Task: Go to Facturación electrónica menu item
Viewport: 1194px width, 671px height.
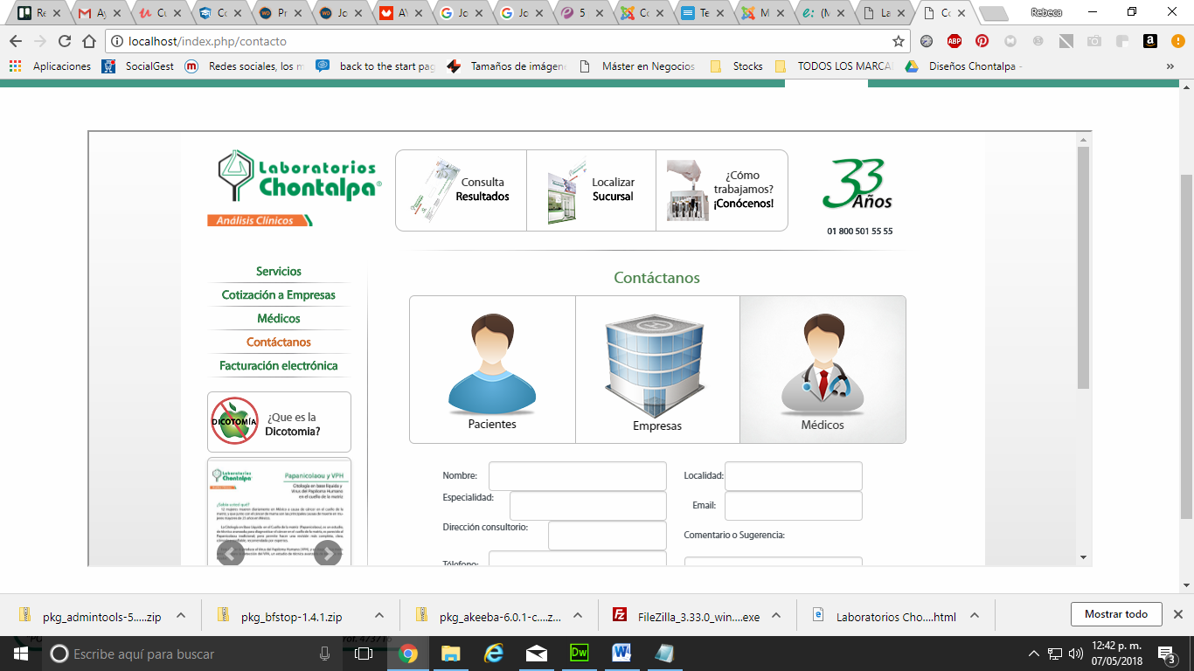Action: [278, 366]
